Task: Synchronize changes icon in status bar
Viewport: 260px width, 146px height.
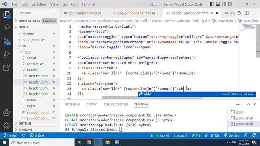Action: tap(24, 135)
